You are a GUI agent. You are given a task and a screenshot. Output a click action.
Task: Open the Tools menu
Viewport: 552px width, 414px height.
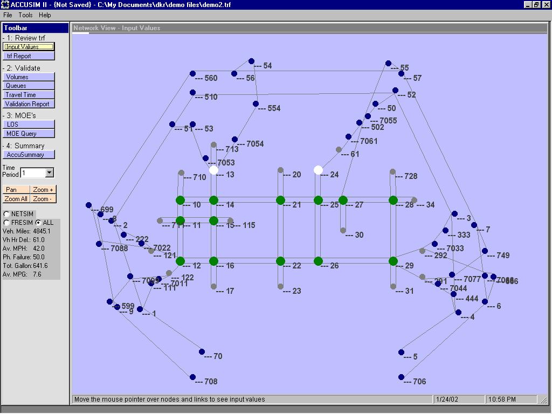click(x=25, y=15)
